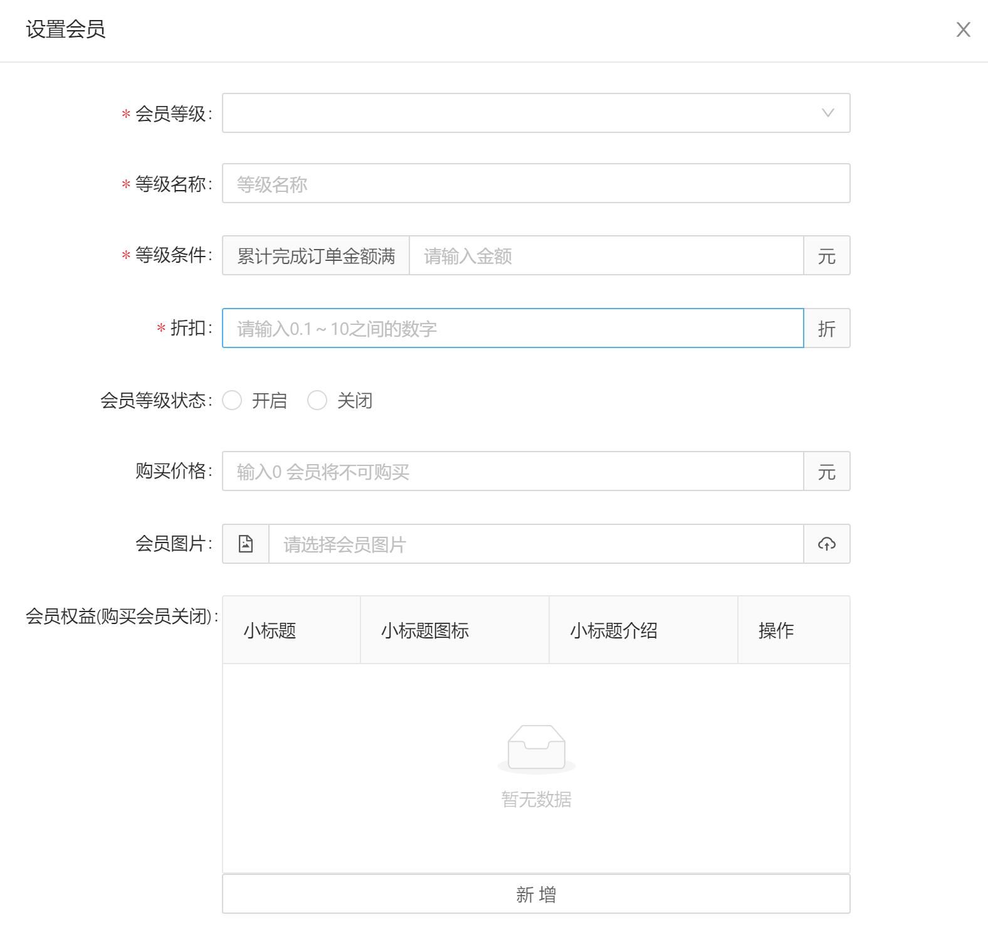This screenshot has width=988, height=937.
Task: Click the cloud upload icon for member image
Action: (826, 544)
